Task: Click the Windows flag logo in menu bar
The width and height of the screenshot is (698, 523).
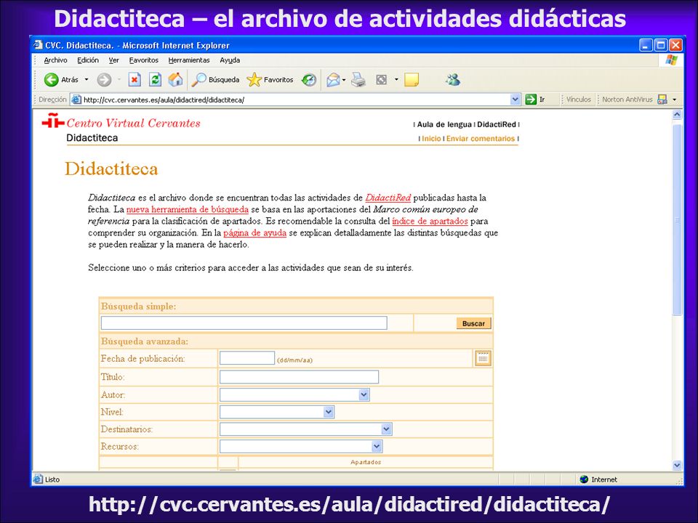Action: (x=671, y=60)
